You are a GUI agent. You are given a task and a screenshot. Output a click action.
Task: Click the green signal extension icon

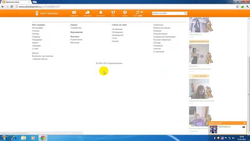(x=242, y=7)
